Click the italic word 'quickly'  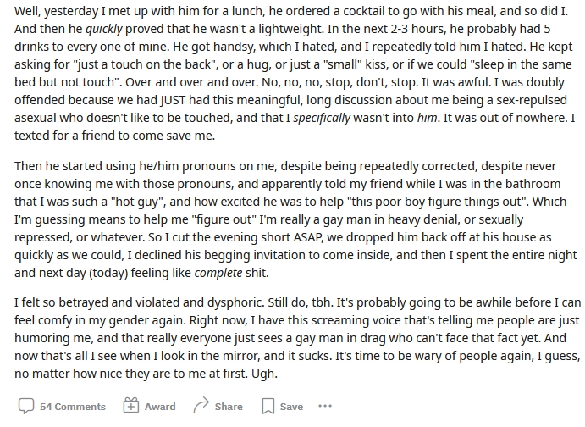click(104, 29)
